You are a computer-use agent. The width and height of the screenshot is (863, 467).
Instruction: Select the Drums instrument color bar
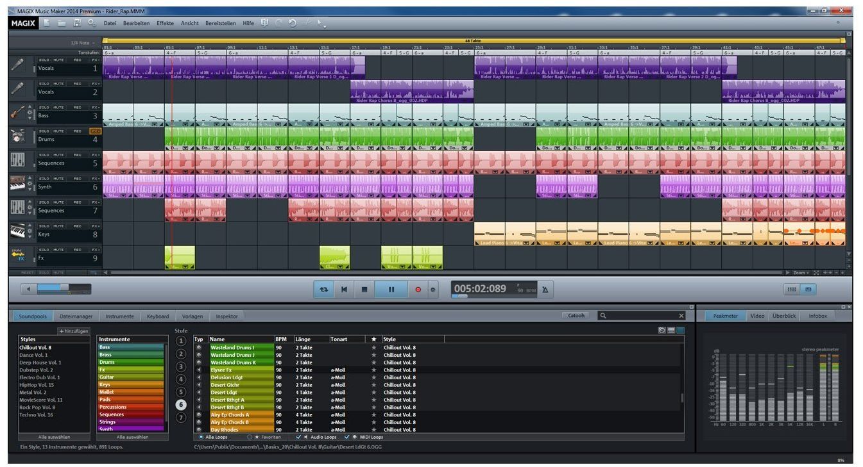pos(132,362)
